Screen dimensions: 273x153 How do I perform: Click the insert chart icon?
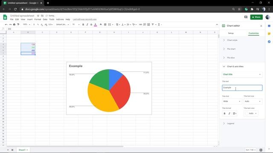tap(148, 25)
